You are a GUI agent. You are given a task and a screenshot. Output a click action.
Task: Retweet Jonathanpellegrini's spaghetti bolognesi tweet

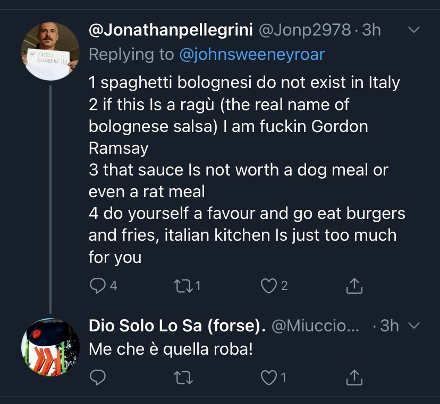(182, 286)
